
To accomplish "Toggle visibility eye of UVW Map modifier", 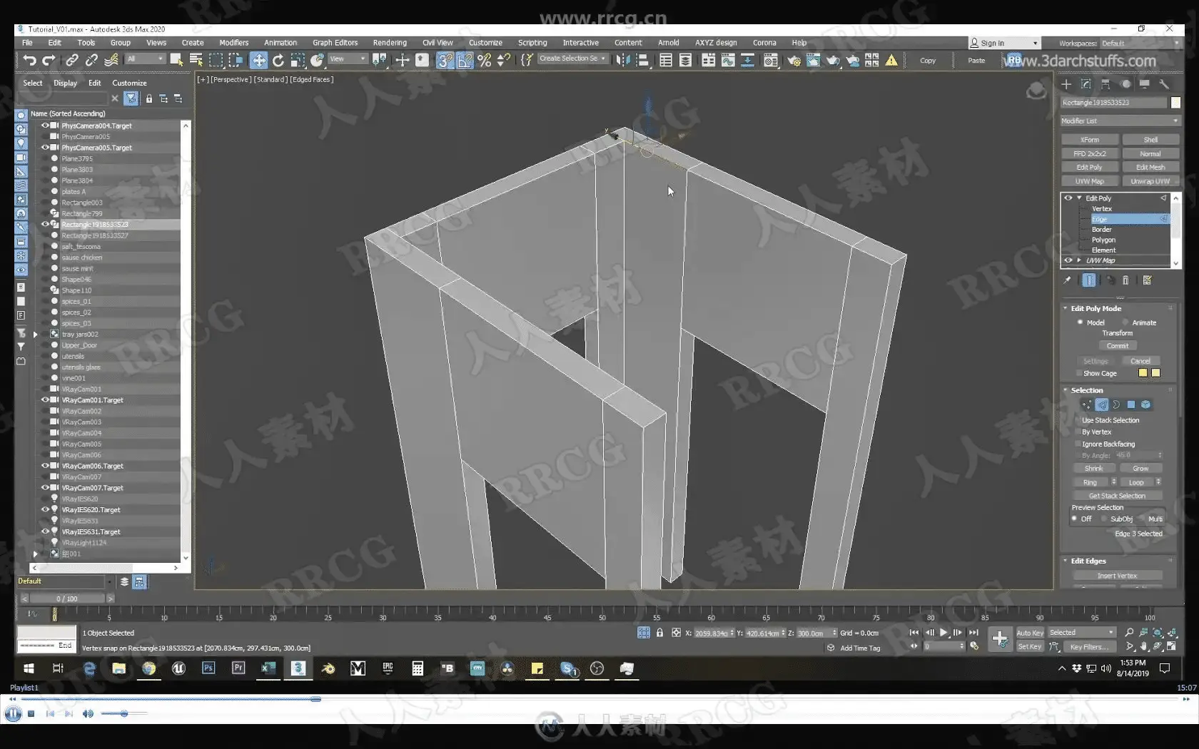I will 1068,260.
